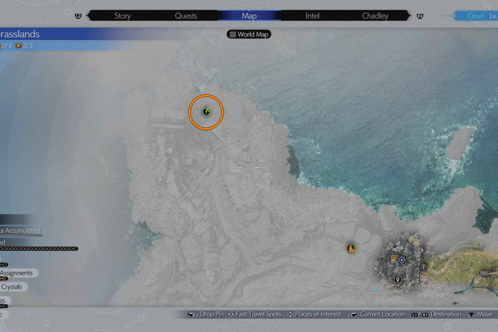The height and width of the screenshot is (332, 498).
Task: Show Fast Travel Spots
Action: (258, 314)
